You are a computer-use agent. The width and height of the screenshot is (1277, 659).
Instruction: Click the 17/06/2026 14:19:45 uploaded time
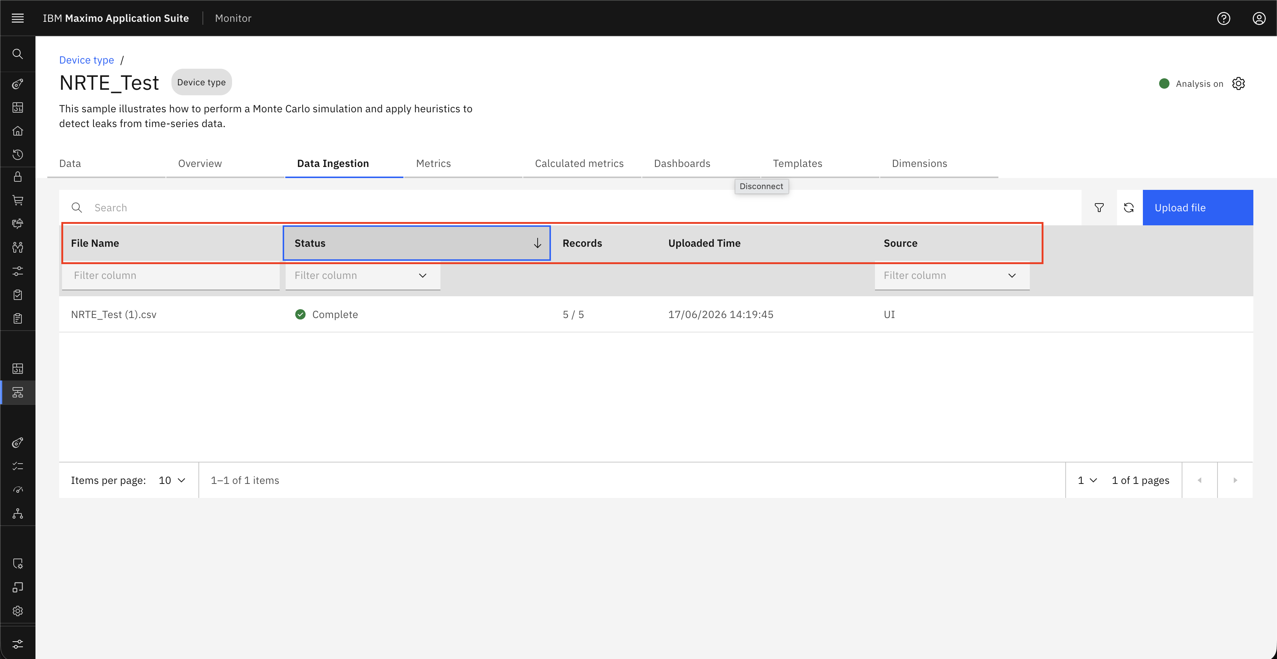[720, 314]
